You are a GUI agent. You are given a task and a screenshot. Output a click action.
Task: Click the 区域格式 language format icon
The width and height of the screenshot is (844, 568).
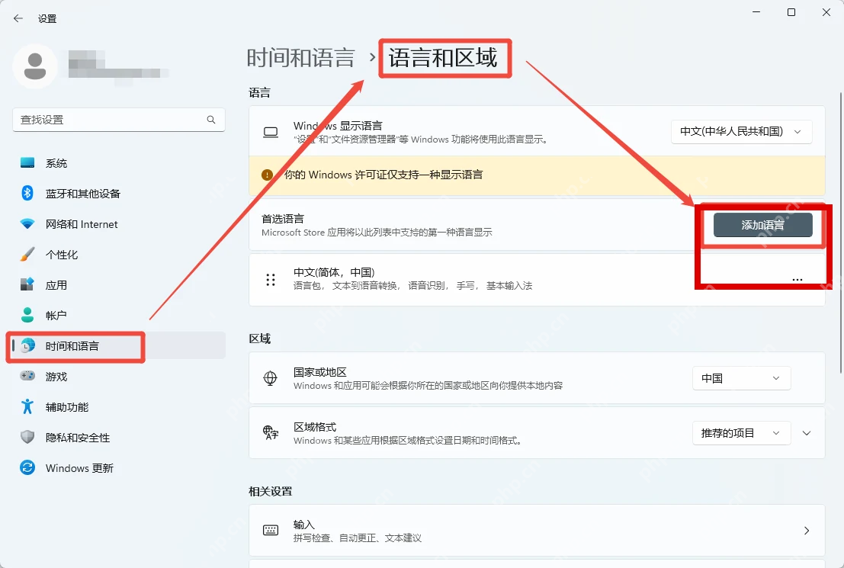pyautogui.click(x=271, y=433)
